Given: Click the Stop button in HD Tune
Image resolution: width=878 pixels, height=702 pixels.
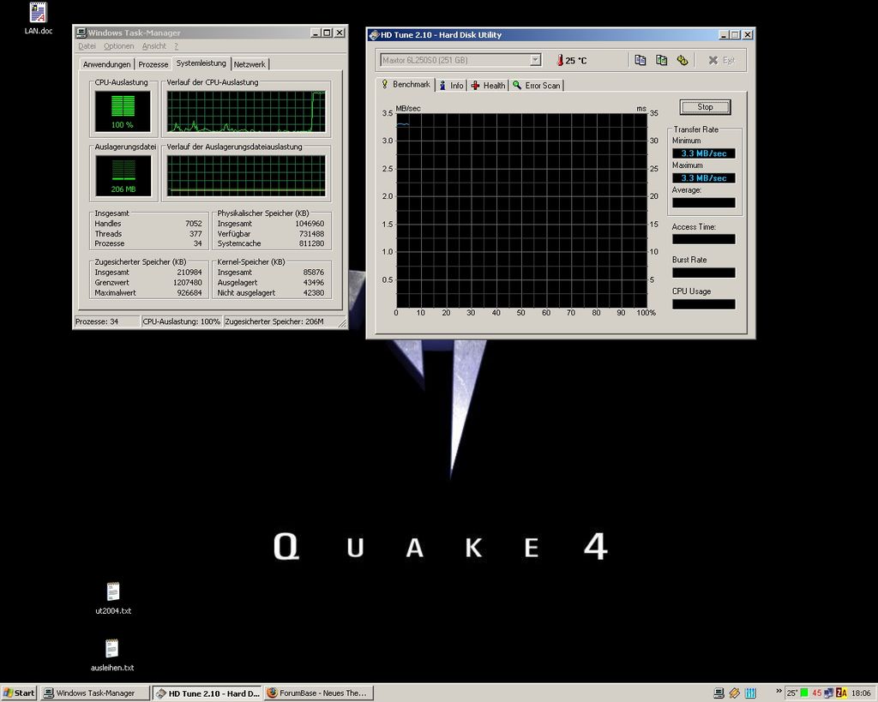Looking at the screenshot, I should pos(705,107).
